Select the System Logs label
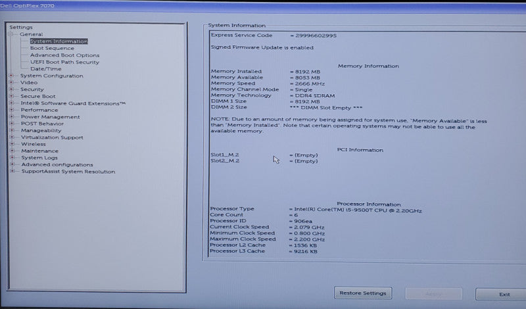The width and height of the screenshot is (526, 309). click(39, 158)
